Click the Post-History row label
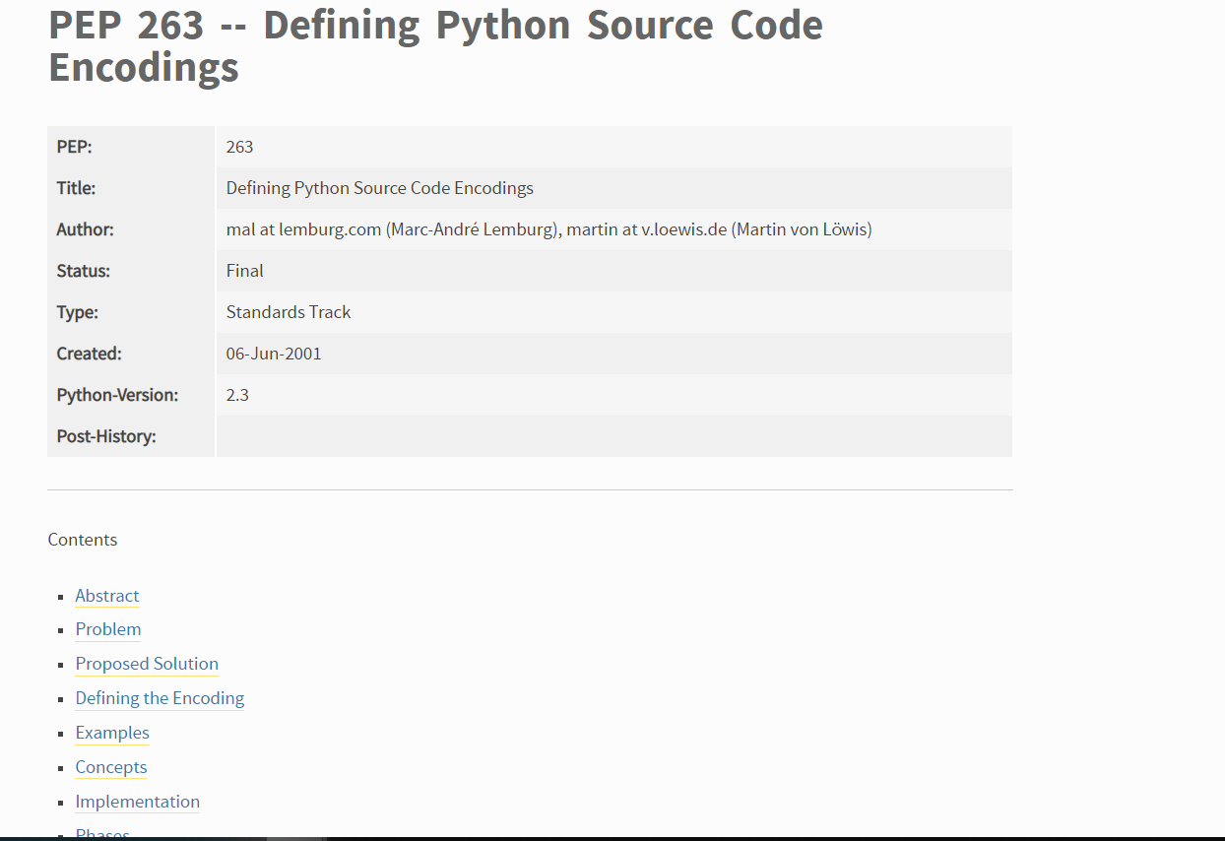Viewport: 1225px width, 841px height. [106, 436]
